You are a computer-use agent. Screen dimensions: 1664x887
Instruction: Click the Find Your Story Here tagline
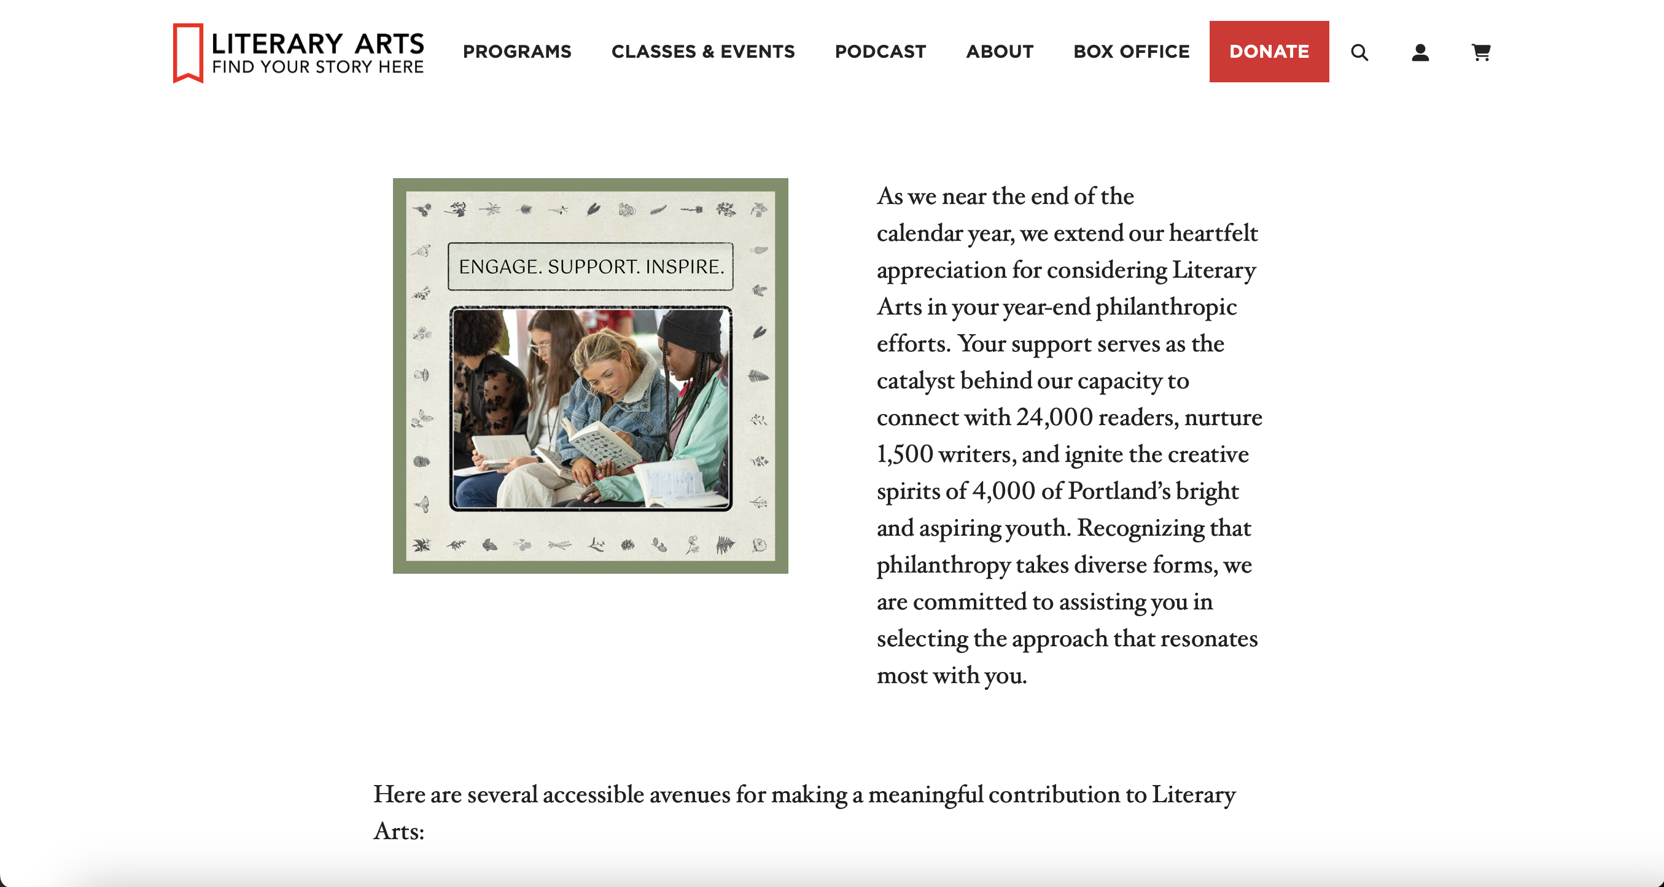317,66
